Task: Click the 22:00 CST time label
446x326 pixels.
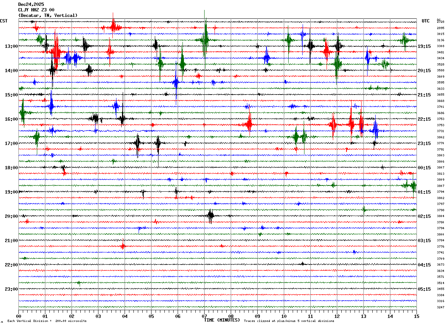Action: pyautogui.click(x=11, y=265)
